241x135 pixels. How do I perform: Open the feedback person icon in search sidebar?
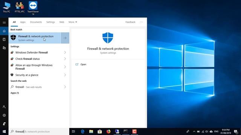(4, 124)
